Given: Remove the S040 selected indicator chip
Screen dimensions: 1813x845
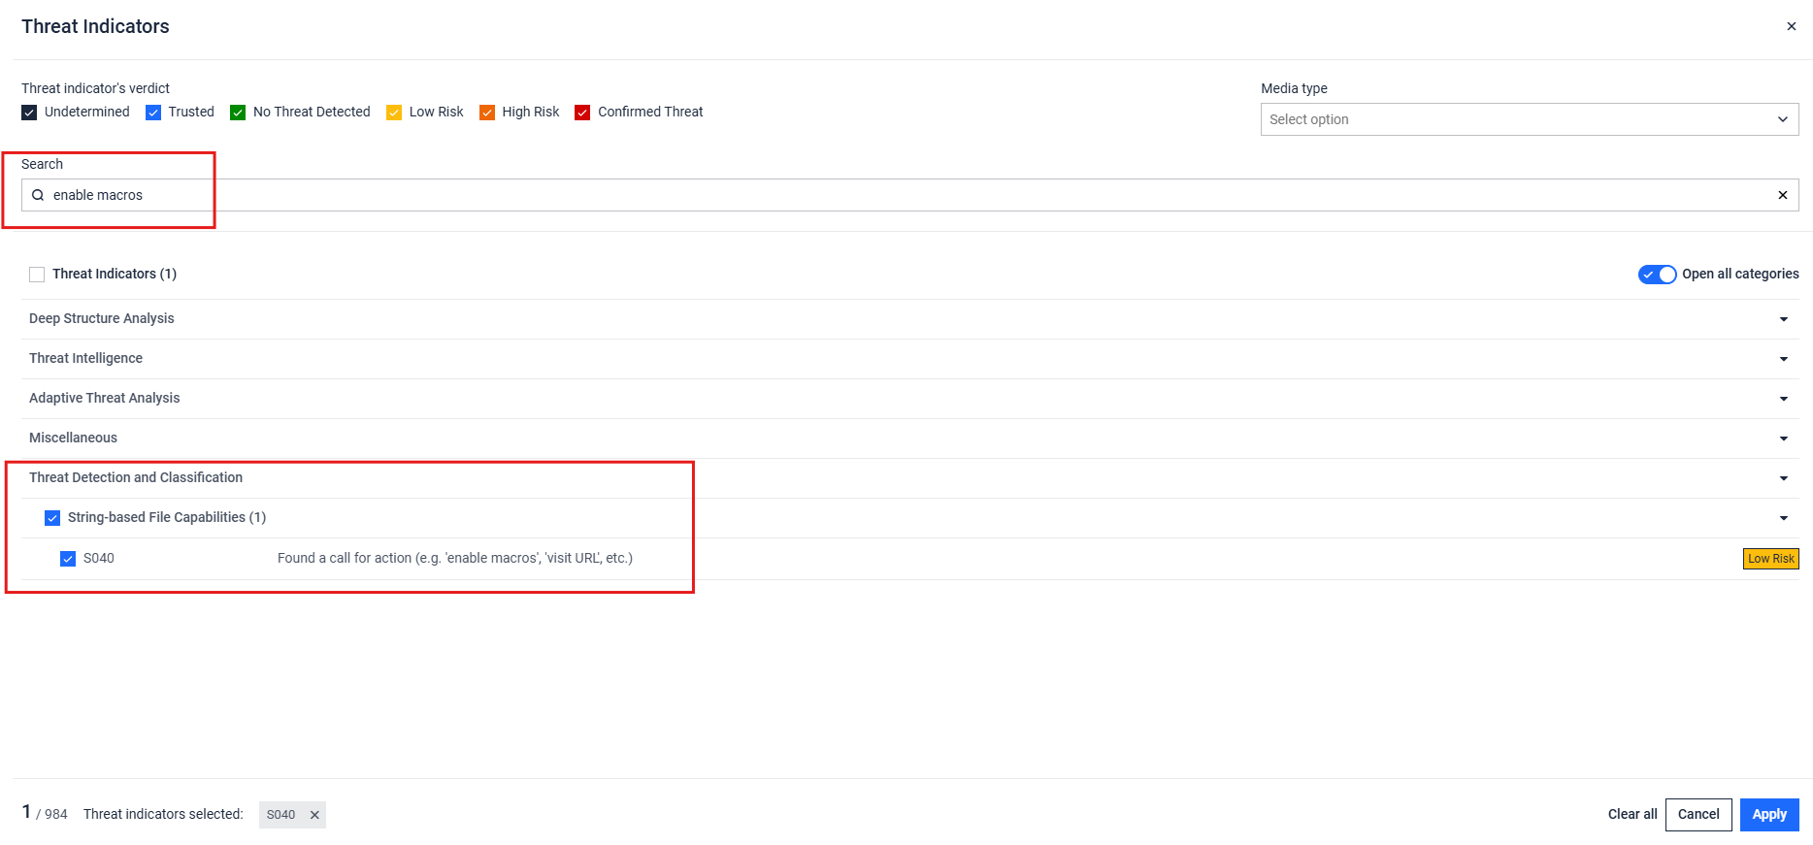Looking at the screenshot, I should [x=314, y=815].
